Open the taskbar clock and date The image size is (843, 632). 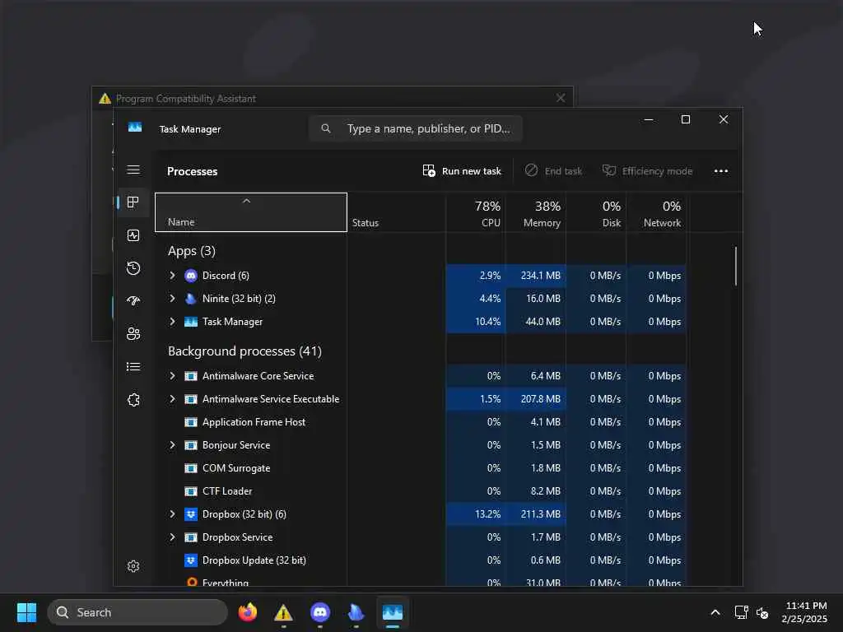click(804, 612)
